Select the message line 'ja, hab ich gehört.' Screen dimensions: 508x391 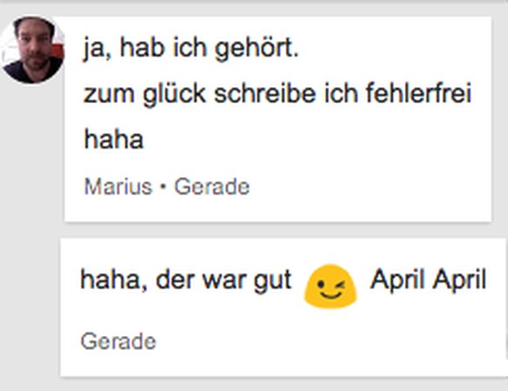click(190, 48)
